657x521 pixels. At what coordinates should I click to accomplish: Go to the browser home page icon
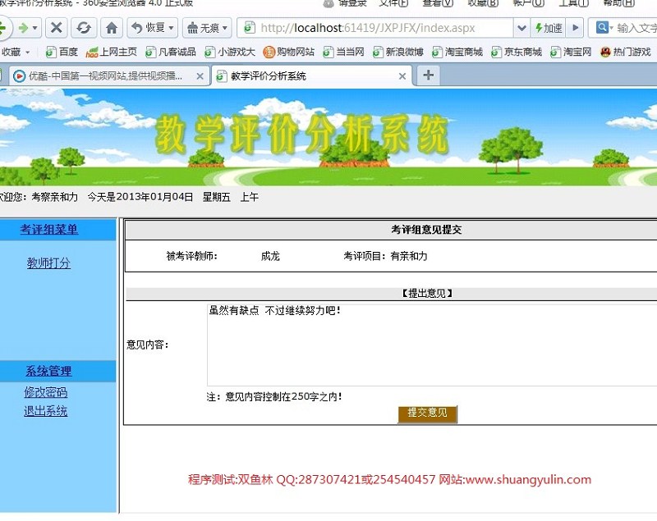coord(112,28)
